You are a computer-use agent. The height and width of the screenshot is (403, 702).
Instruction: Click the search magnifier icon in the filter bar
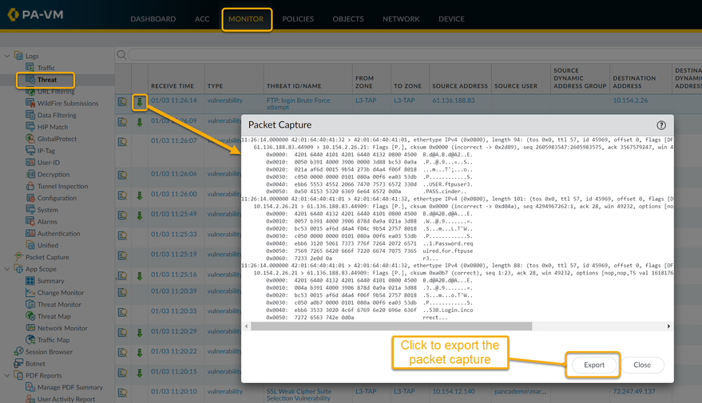pyautogui.click(x=122, y=55)
